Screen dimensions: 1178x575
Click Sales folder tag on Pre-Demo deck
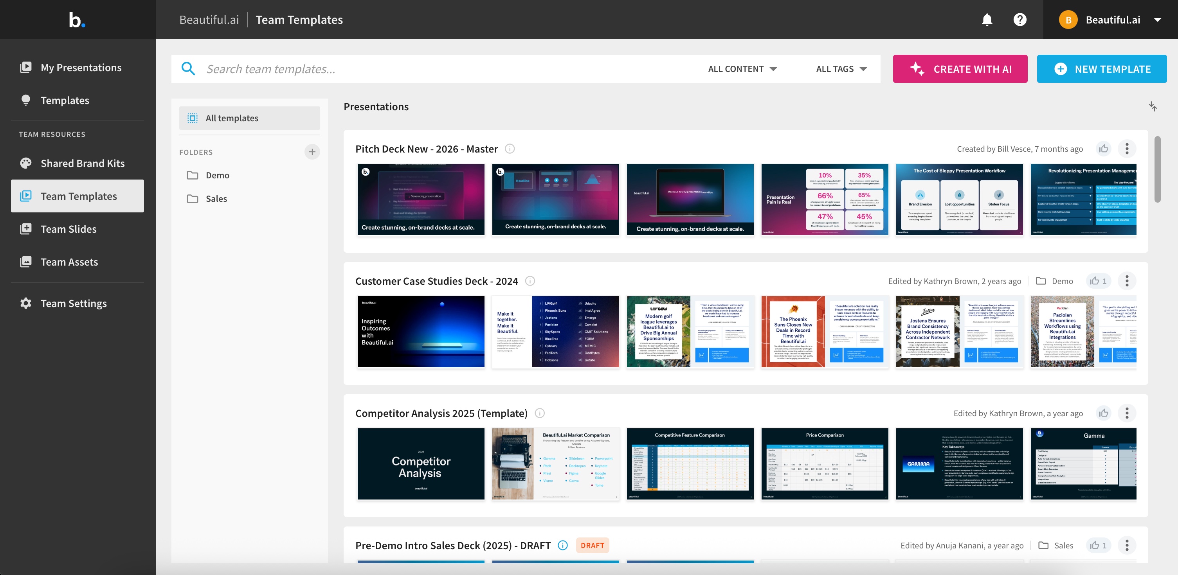tap(1056, 545)
